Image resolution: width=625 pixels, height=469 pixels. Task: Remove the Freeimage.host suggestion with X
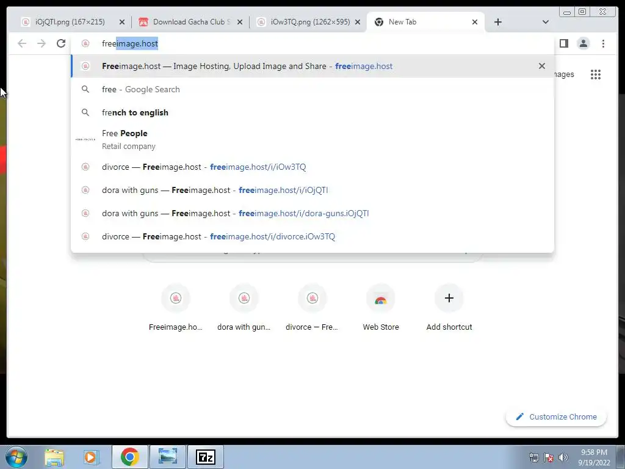pos(542,66)
